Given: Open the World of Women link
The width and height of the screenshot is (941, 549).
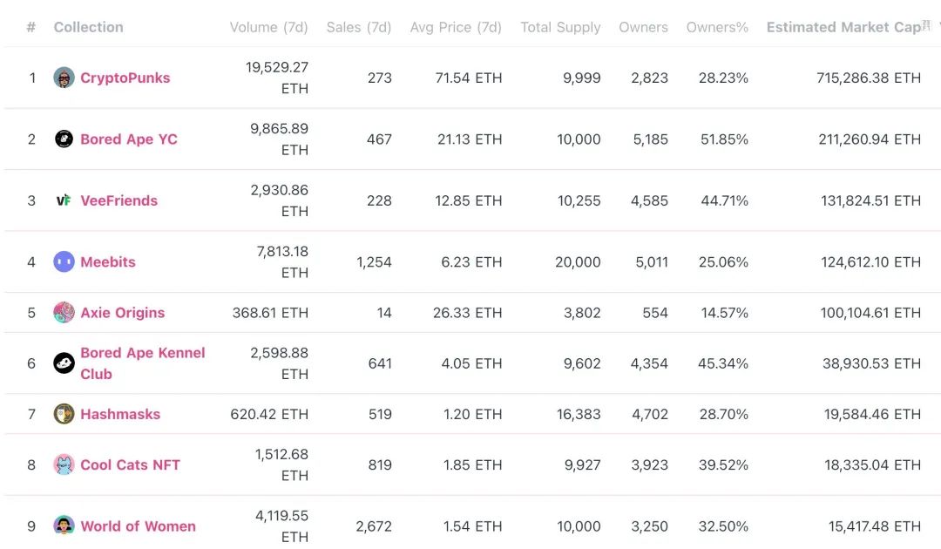Looking at the screenshot, I should [x=138, y=526].
